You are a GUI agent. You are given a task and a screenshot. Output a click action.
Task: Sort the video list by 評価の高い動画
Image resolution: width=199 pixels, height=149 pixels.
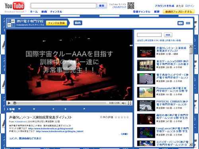pos(174,41)
